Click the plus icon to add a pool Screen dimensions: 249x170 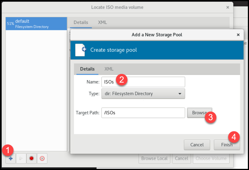pos(11,158)
